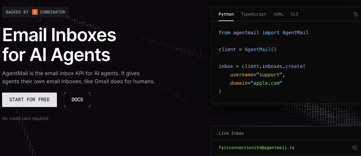Image resolution: width=361 pixels, height=156 pixels.
Task: Click the inbox = client.inboxes.create( line
Action: (262, 66)
